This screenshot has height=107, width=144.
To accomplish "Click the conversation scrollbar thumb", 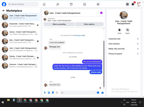I will coord(104,64).
